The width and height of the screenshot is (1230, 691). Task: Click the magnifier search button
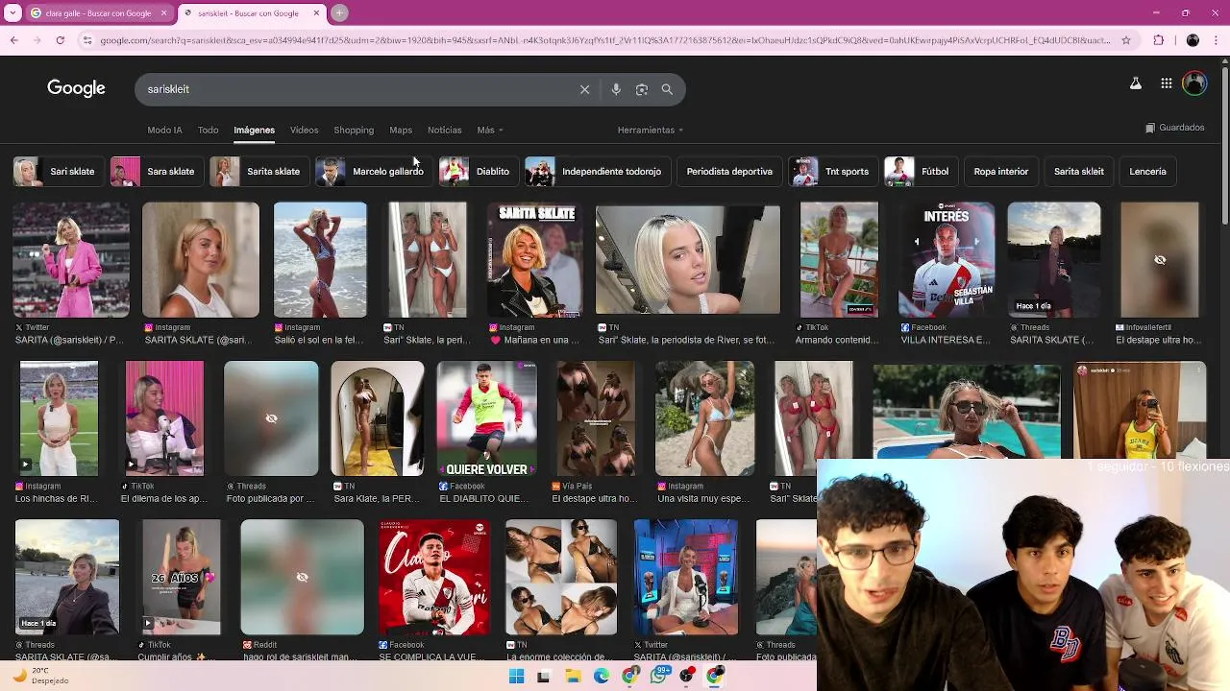667,89
